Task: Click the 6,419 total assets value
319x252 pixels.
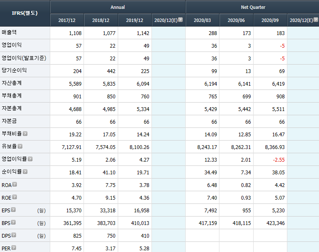Action: coord(278,84)
